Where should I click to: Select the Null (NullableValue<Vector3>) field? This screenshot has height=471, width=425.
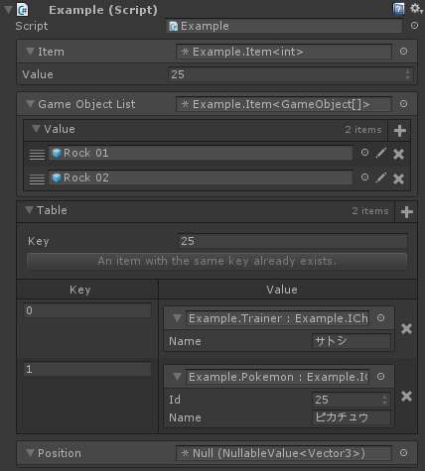[284, 453]
